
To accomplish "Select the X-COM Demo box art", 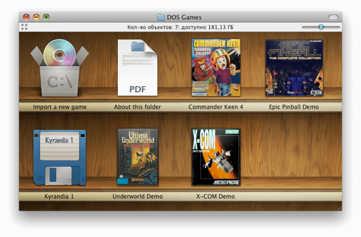I will (x=216, y=157).
